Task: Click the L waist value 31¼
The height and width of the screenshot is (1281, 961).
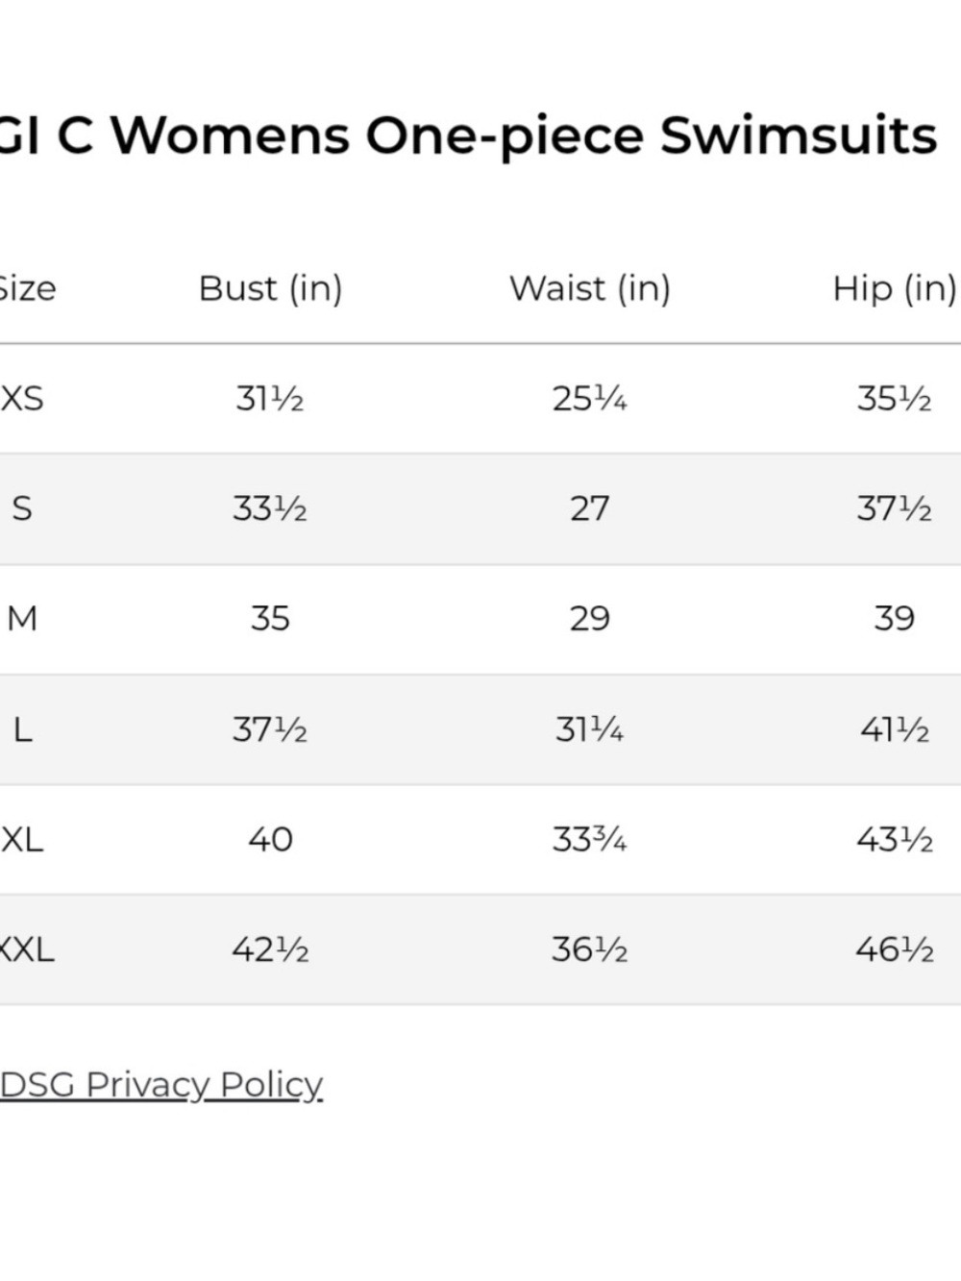Action: click(x=590, y=729)
